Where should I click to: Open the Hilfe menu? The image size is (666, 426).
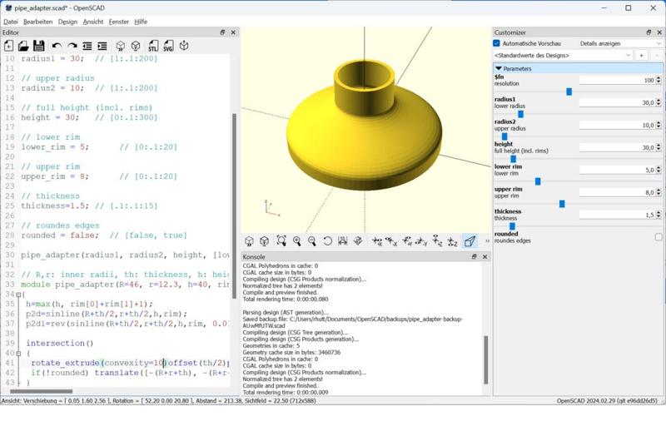pyautogui.click(x=141, y=22)
